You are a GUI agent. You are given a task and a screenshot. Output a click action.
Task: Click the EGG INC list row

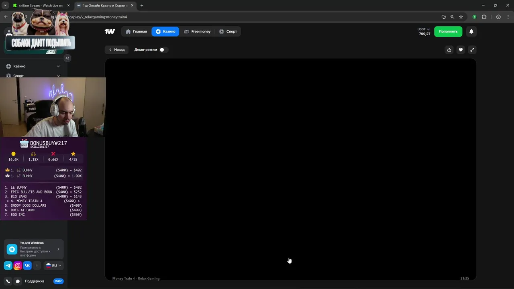coord(43,215)
